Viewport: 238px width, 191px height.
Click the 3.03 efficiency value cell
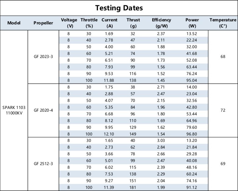click(161, 140)
